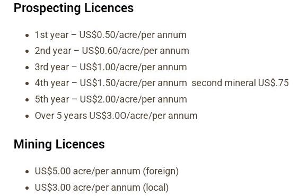
Task: Click the Mining Licences heading
Action: (59, 145)
